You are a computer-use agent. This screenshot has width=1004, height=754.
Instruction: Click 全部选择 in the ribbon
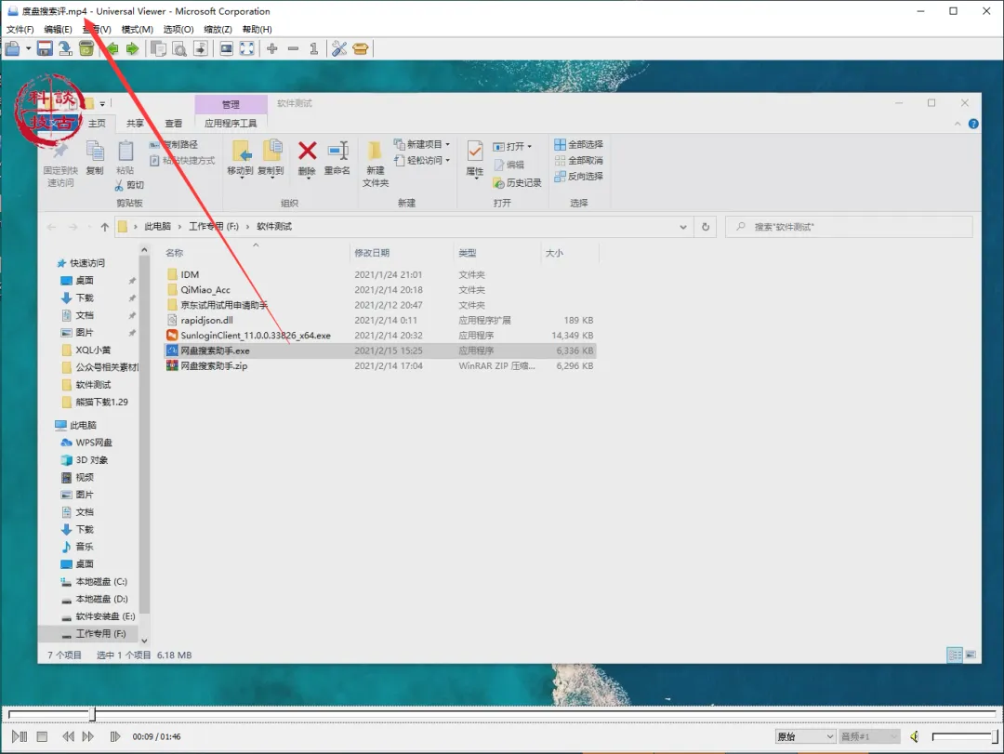pos(579,145)
